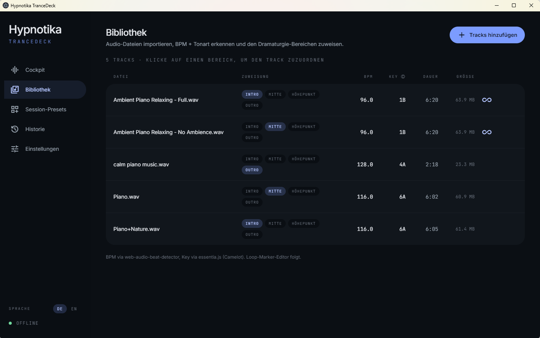Click the Hypnotika app icon in title bar
The image size is (540, 338).
point(6,5)
